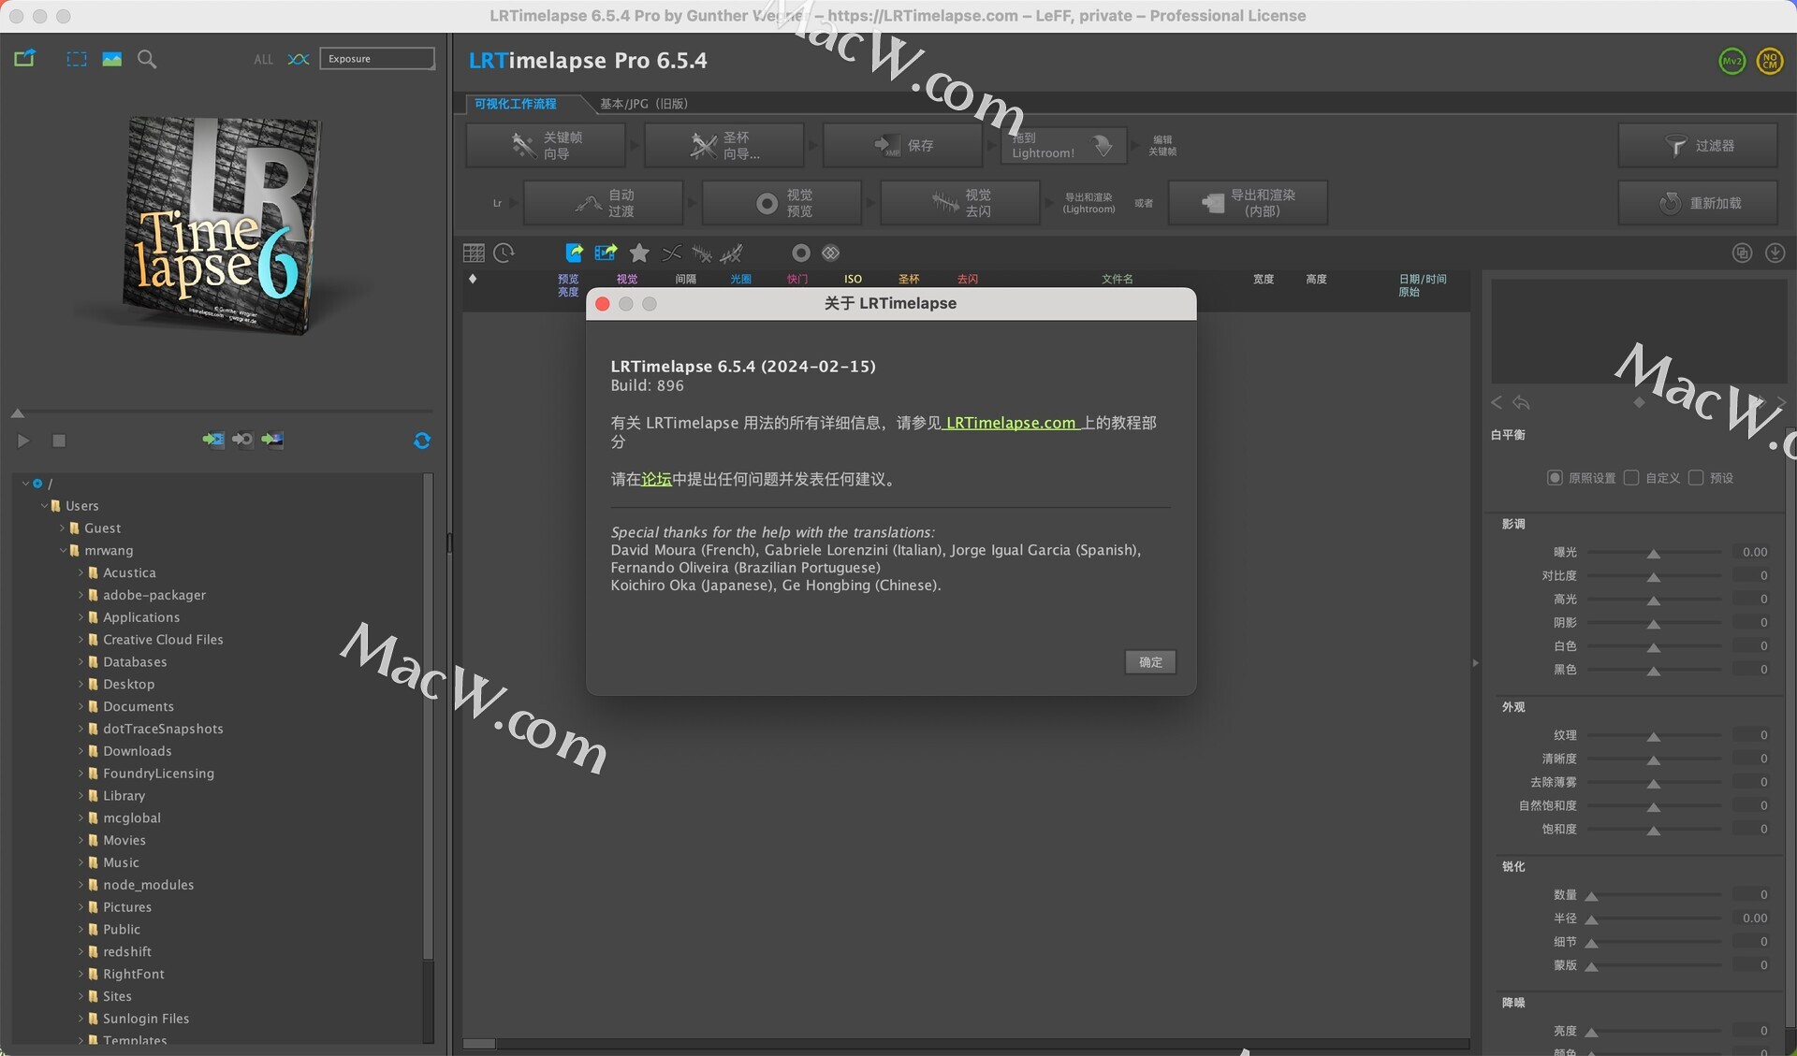Stop preview playback with stop button
The image size is (1797, 1056).
point(59,441)
